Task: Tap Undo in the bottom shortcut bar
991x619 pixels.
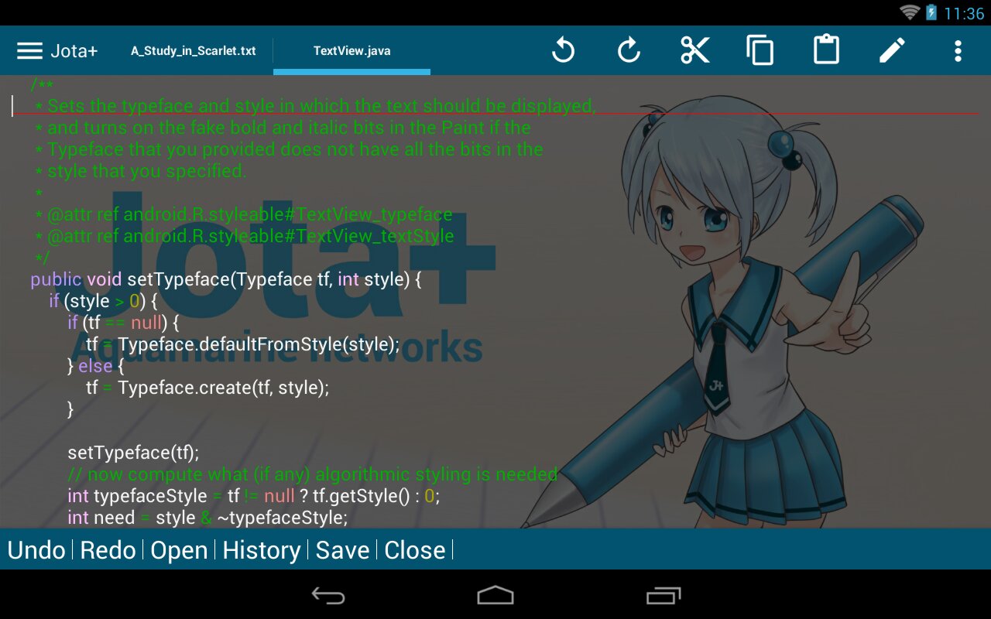Action: tap(36, 550)
